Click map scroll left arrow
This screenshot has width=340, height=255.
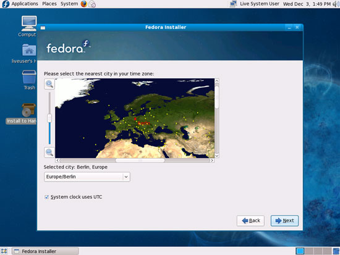point(57,161)
